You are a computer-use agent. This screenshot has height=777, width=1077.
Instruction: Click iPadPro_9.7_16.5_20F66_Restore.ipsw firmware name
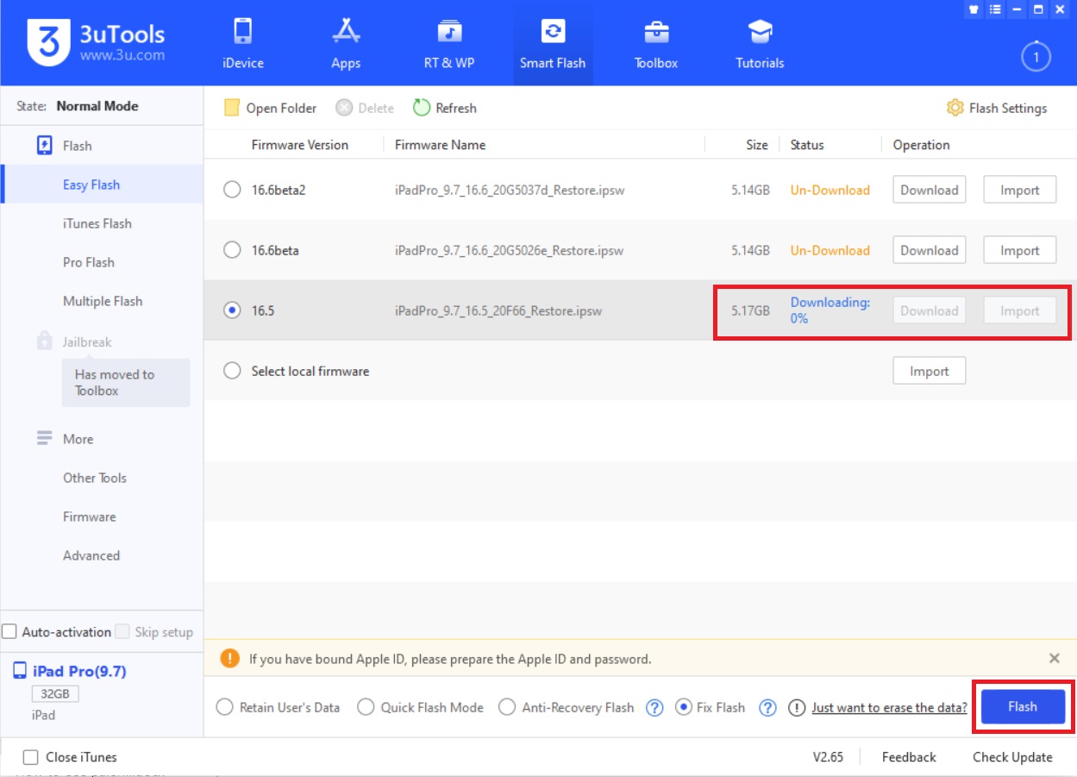point(498,310)
